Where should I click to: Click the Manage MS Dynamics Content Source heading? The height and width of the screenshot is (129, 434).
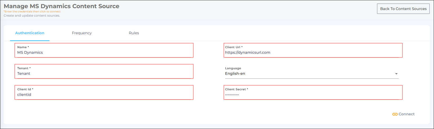click(x=62, y=6)
